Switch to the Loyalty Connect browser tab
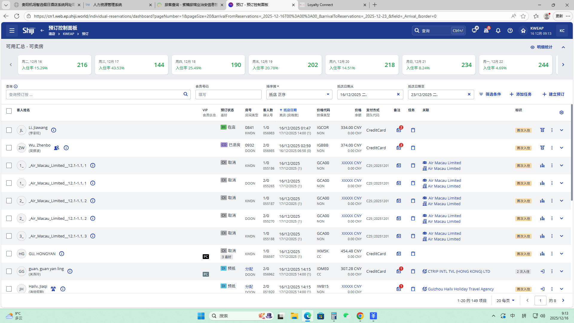The height and width of the screenshot is (323, 574). (x=320, y=5)
